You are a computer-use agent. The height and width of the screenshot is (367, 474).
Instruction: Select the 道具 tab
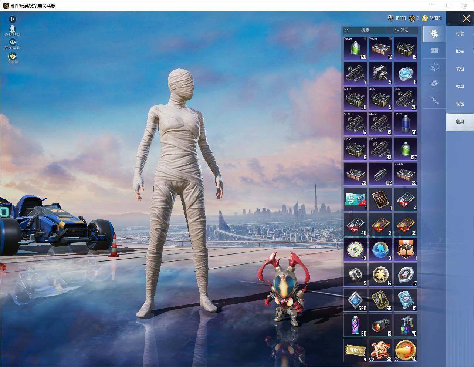click(x=460, y=122)
